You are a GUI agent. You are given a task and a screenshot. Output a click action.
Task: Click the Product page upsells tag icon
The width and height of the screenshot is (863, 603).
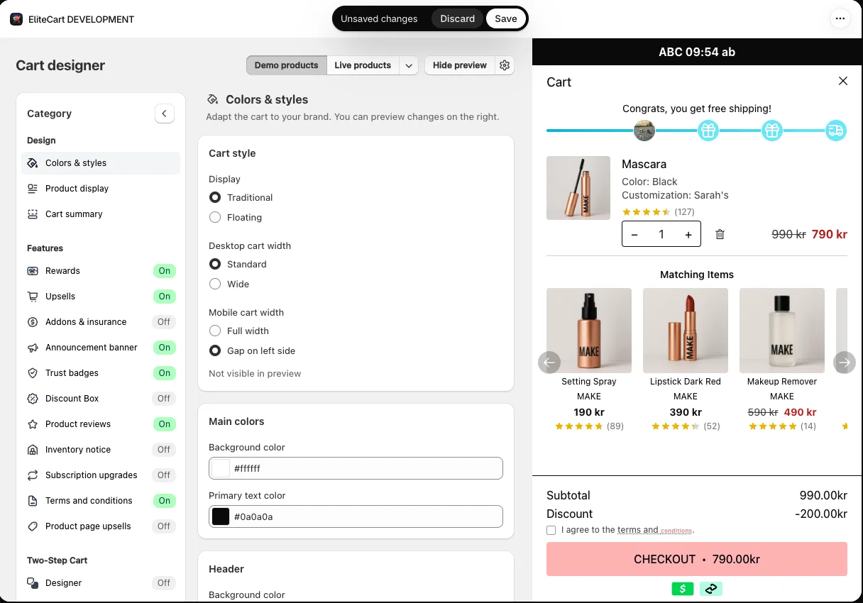coord(33,526)
